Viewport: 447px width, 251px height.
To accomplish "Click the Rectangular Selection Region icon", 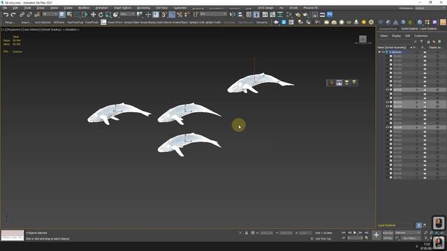I will coord(77,15).
